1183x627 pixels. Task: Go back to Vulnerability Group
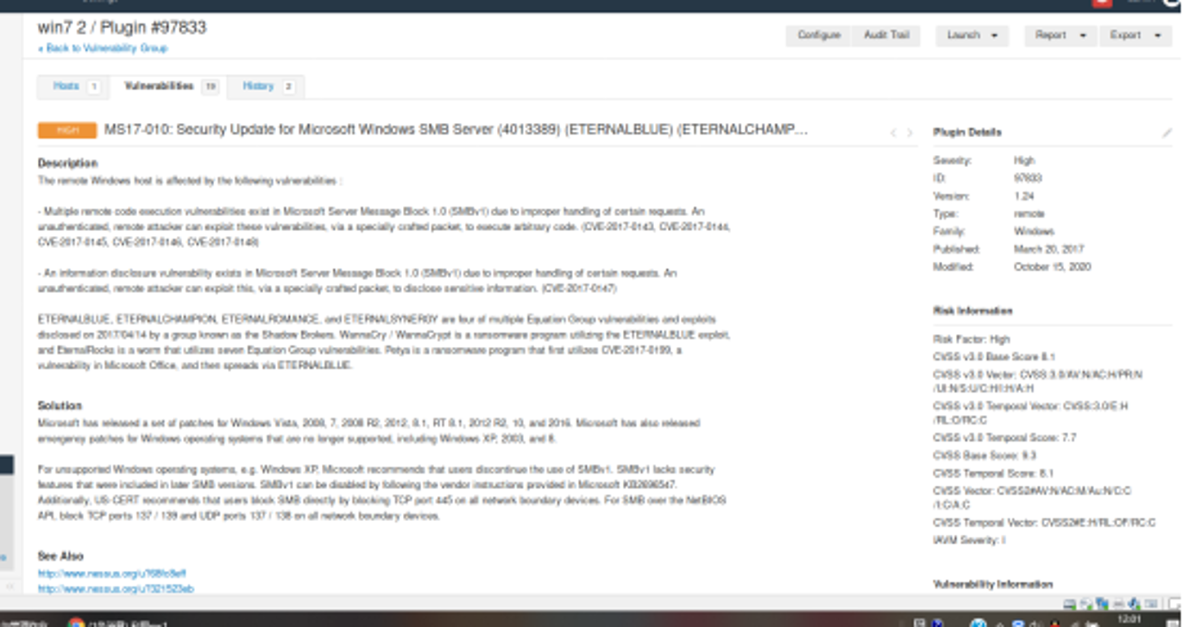103,48
